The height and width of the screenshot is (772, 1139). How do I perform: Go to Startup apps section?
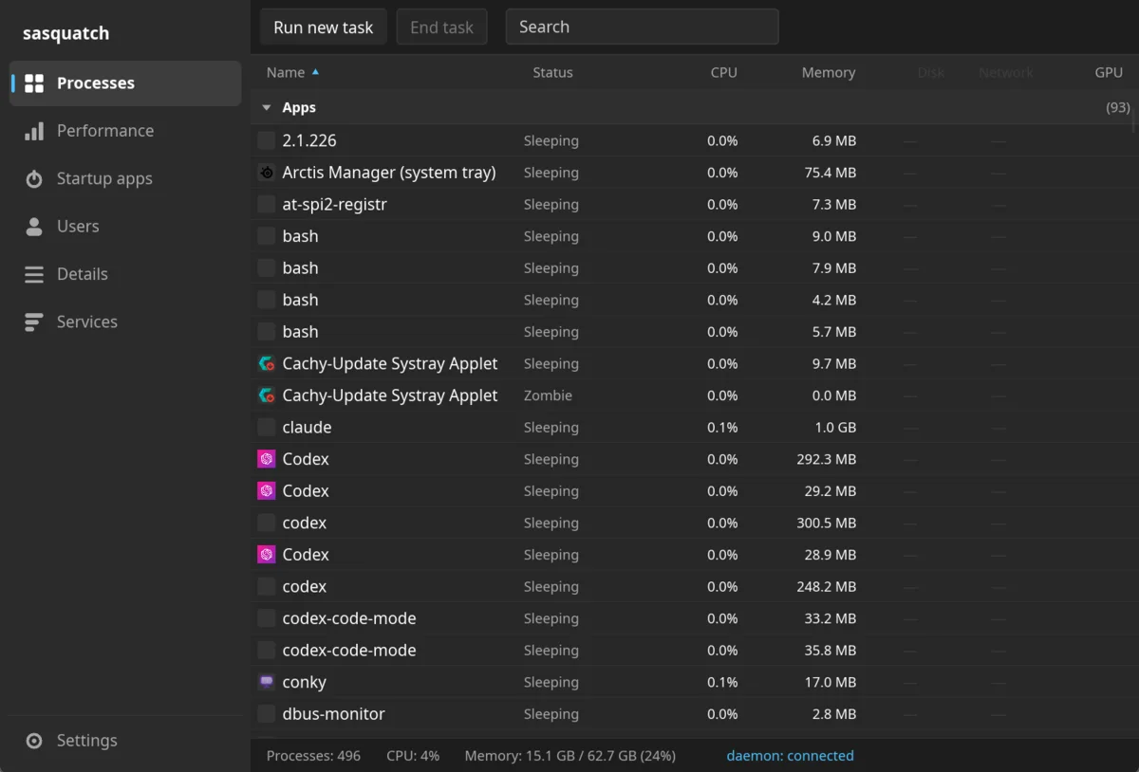[125, 178]
